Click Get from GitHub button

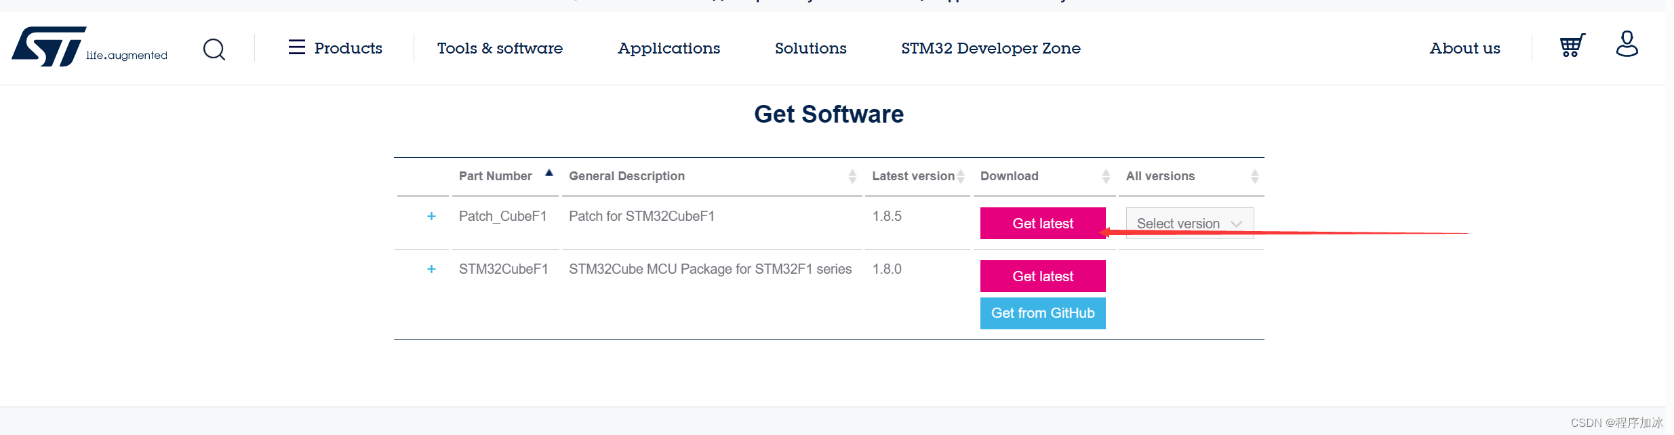[x=1042, y=313]
